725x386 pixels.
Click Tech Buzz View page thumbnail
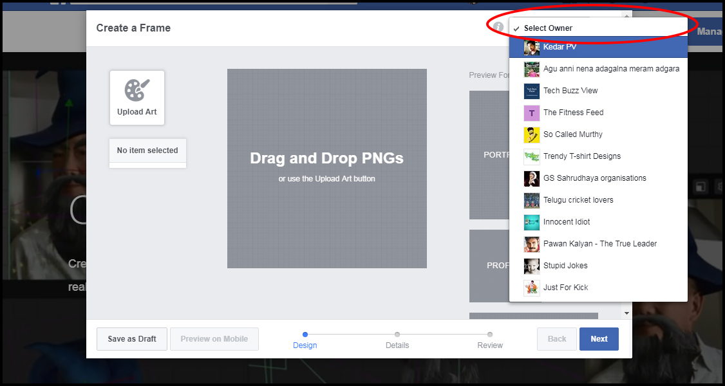(x=532, y=91)
